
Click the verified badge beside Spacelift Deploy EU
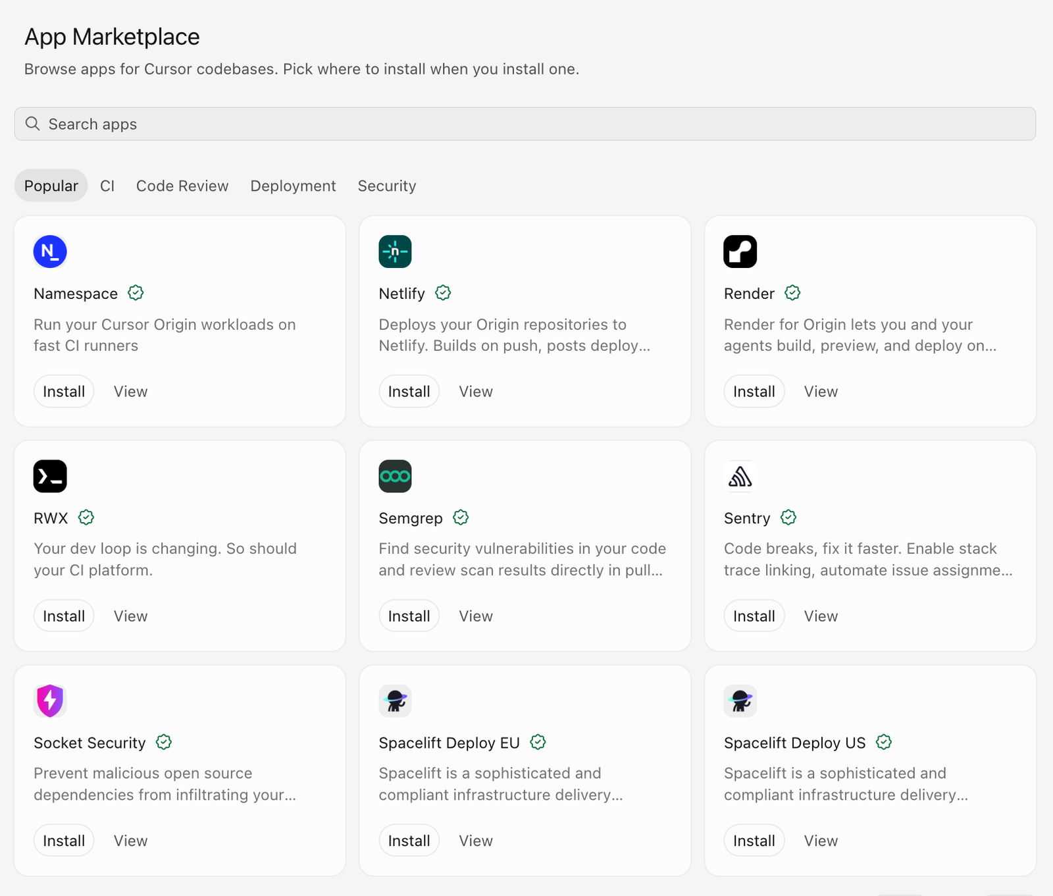(x=538, y=742)
